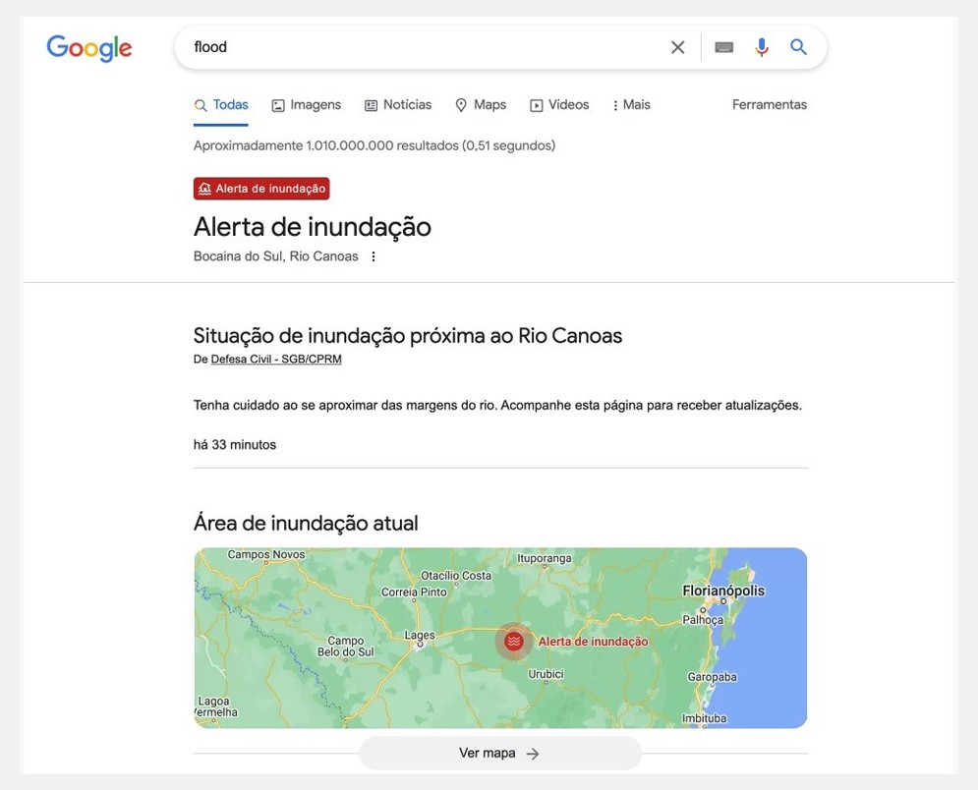Click the Palhoça map label

coord(703,620)
